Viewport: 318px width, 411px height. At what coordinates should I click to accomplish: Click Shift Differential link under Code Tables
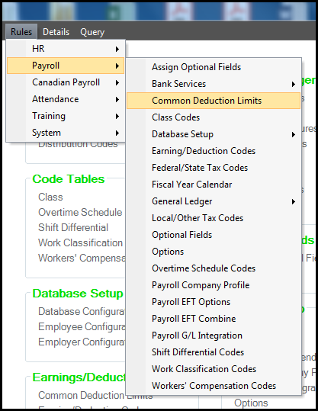point(73,227)
